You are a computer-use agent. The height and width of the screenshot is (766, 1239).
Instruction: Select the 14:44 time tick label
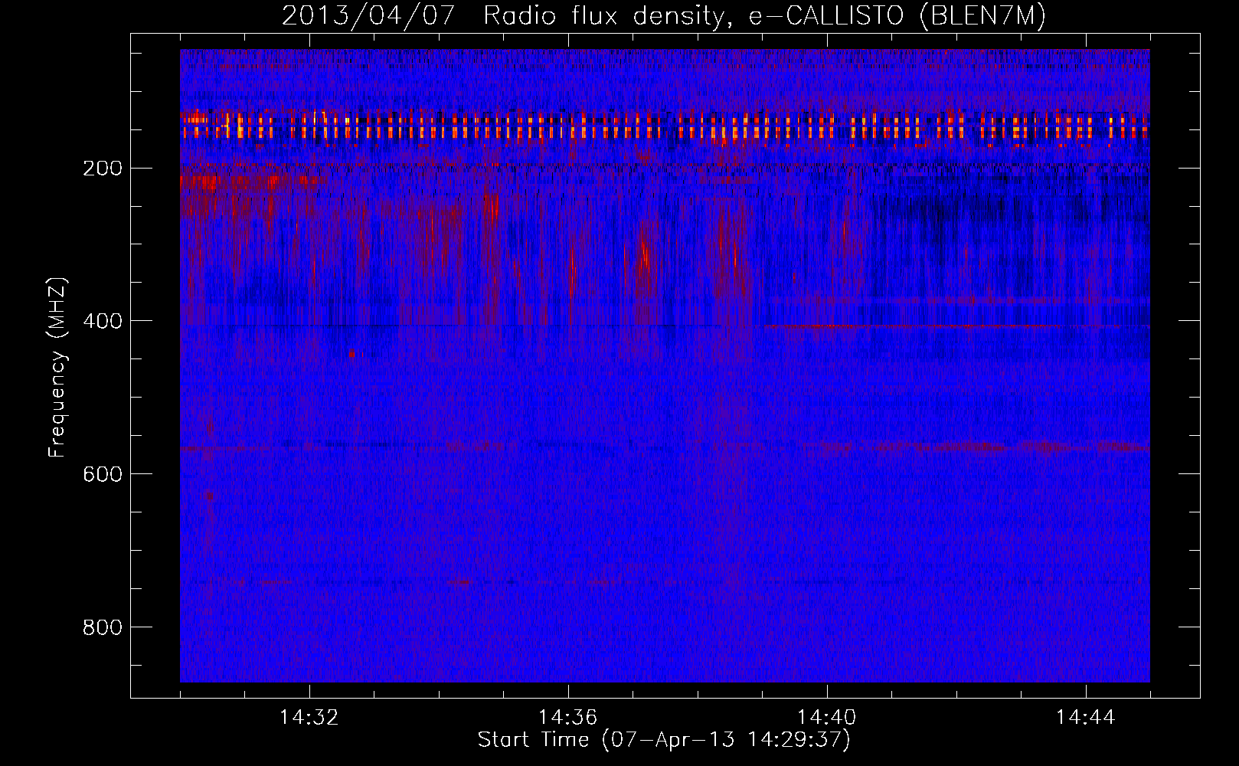pyautogui.click(x=1086, y=717)
